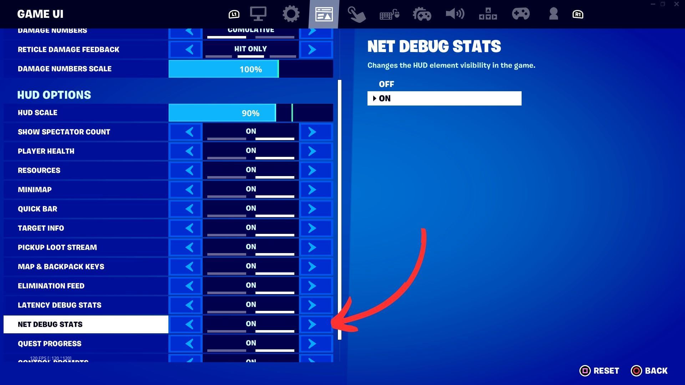Click left arrow to adjust Reticle Damage Feedback
The height and width of the screenshot is (385, 685).
[x=190, y=49]
